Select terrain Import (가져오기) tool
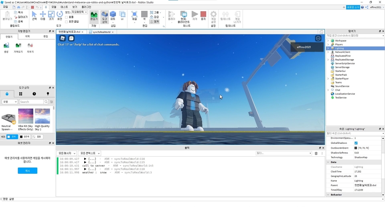Screen dimensions: 385x207 18,48
